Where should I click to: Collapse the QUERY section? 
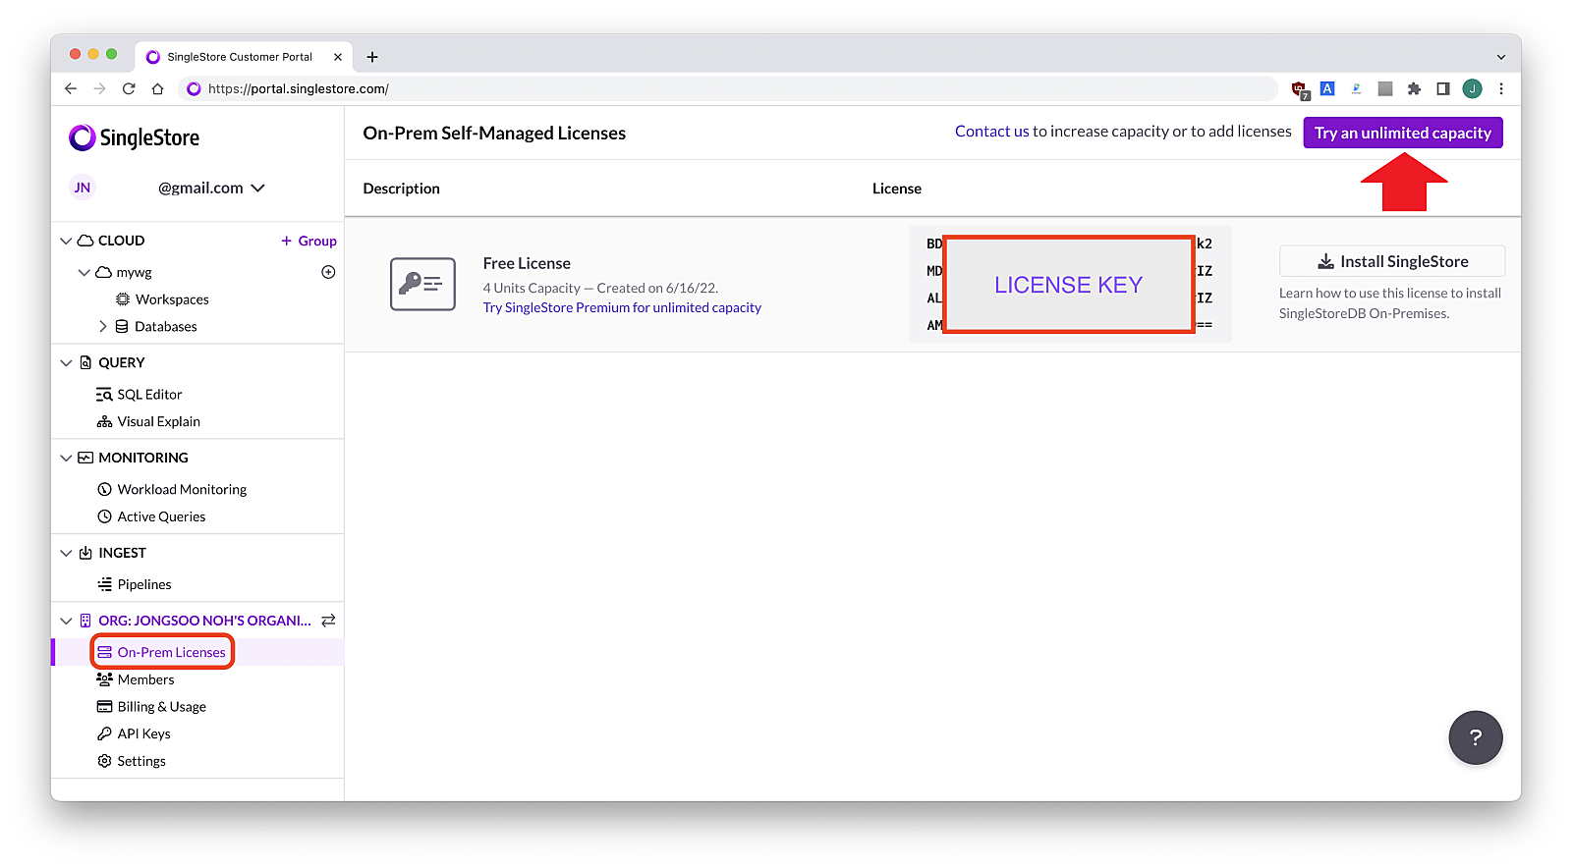(66, 362)
